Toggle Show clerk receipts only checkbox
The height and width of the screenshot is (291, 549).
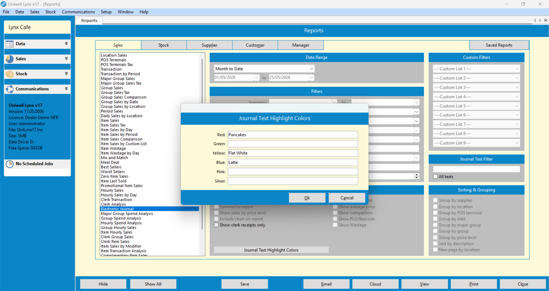tap(217, 225)
